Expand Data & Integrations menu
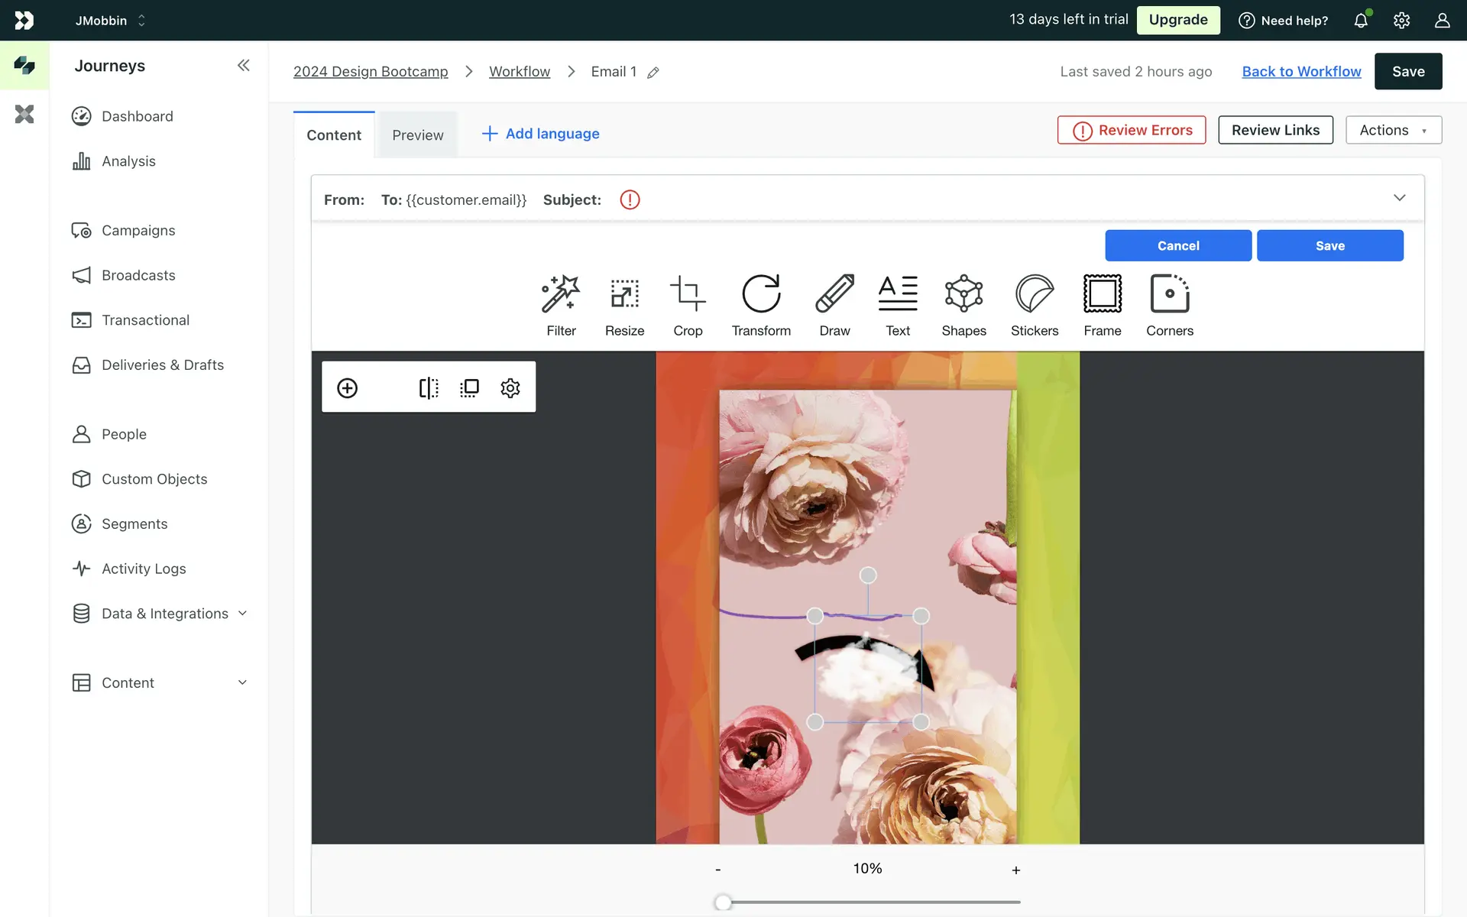This screenshot has height=917, width=1467. [x=164, y=614]
